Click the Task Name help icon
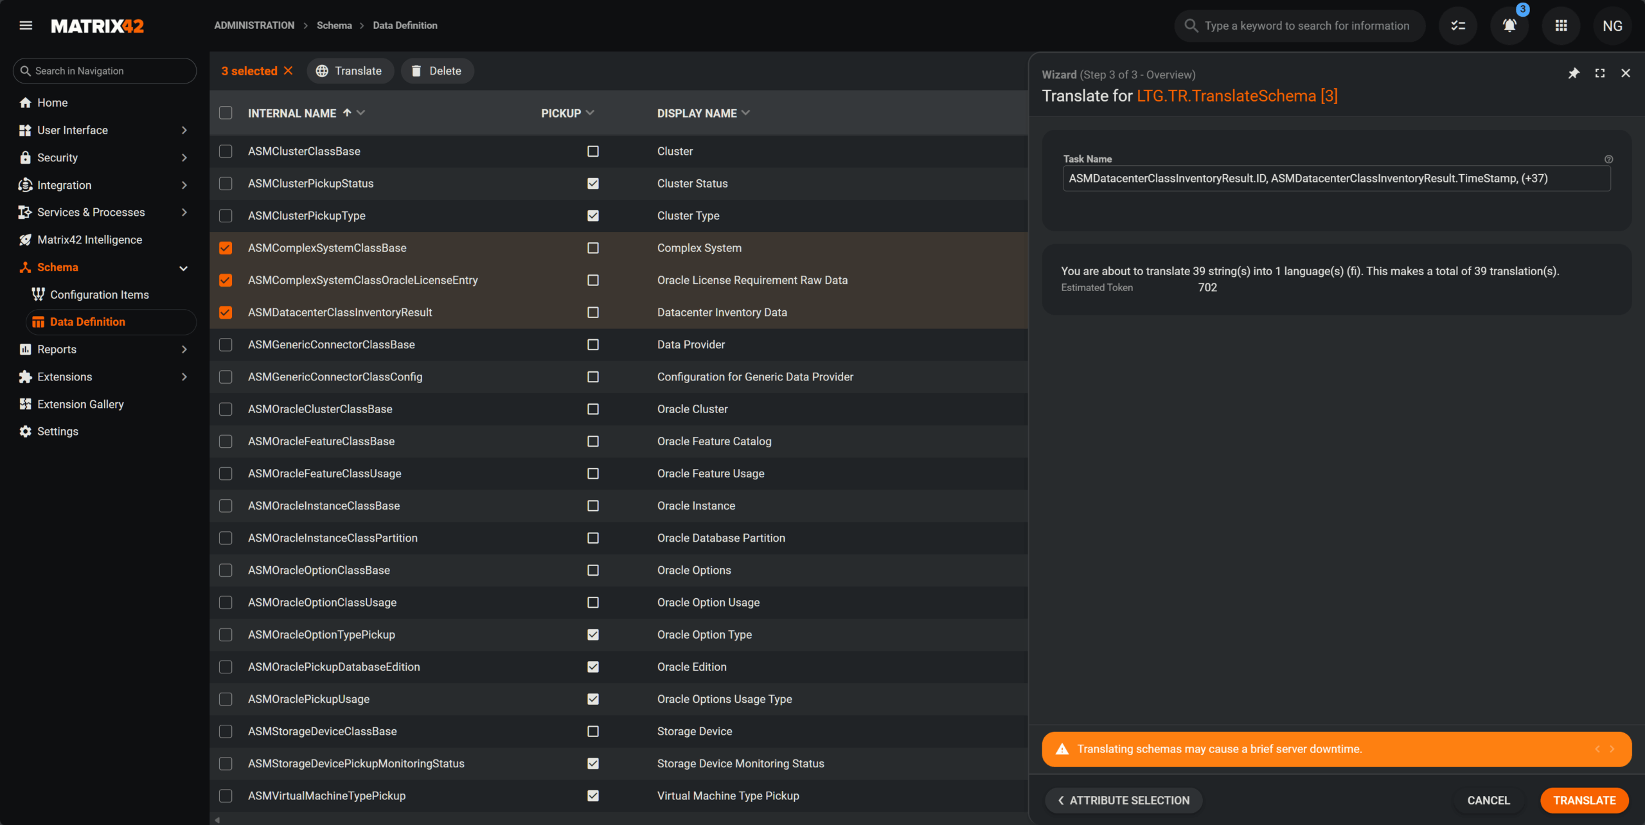The image size is (1645, 825). tap(1608, 159)
